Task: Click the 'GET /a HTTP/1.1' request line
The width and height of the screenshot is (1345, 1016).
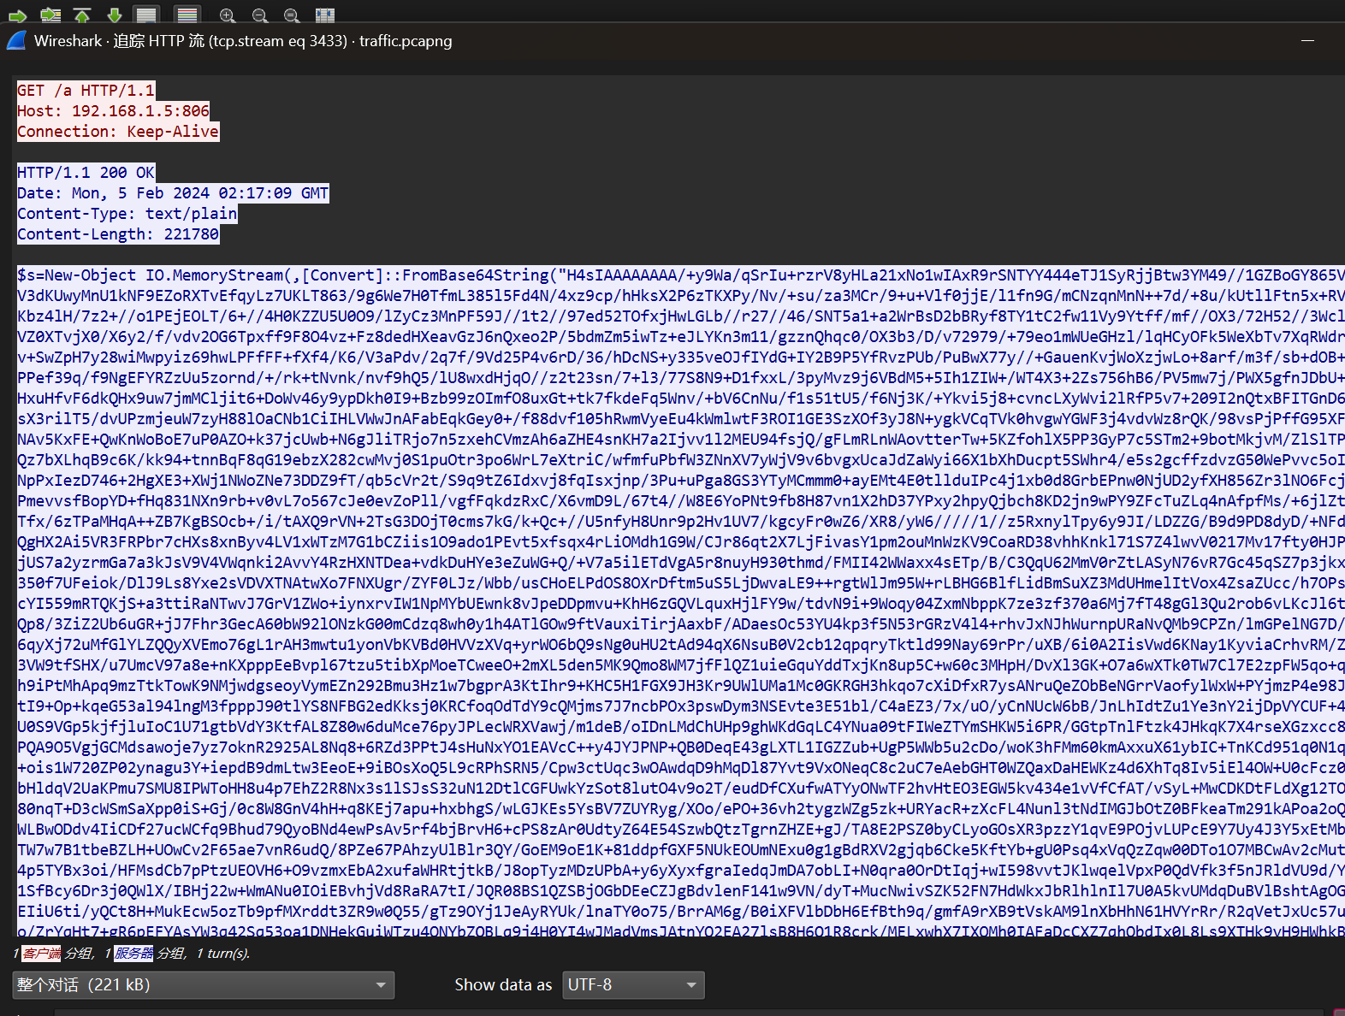Action: [86, 90]
